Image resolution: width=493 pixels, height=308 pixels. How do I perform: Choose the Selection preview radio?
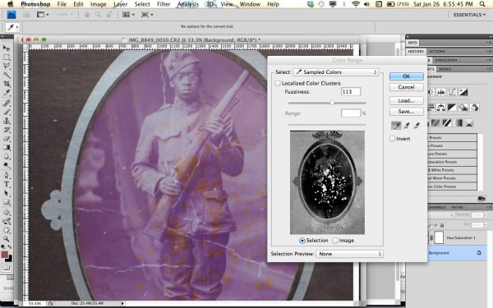(302, 241)
